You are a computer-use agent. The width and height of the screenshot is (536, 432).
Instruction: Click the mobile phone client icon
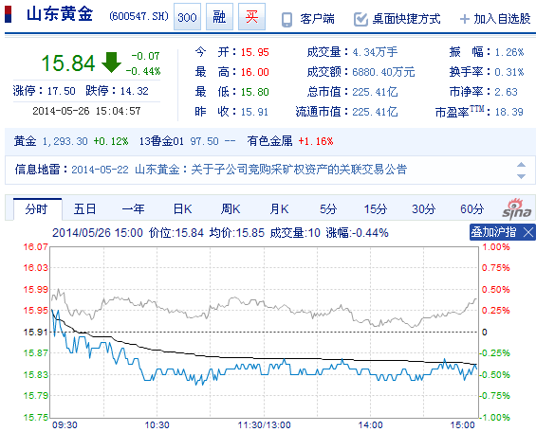coord(286,20)
